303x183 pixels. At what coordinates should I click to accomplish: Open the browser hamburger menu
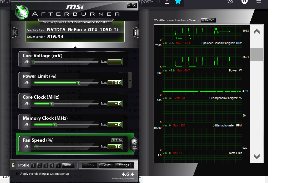pyautogui.click(x=259, y=2)
